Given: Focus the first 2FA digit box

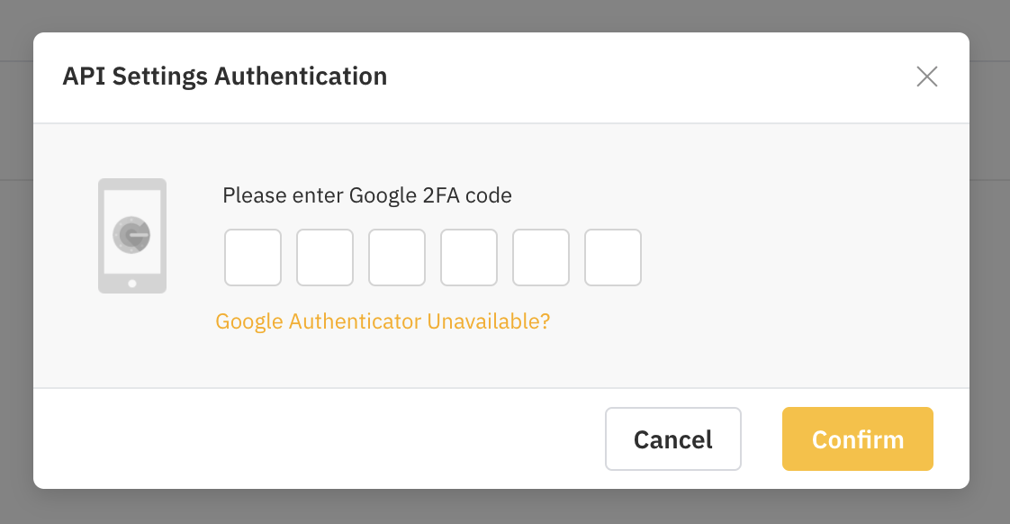Looking at the screenshot, I should point(252,257).
